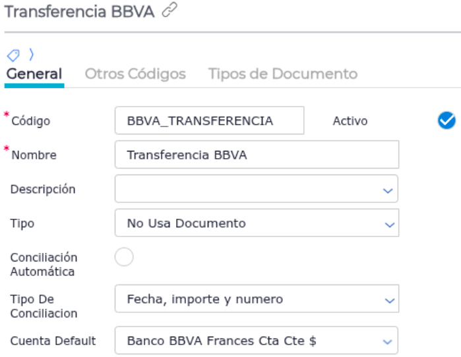Click the arrow of the Descripción dropdown

[387, 190]
